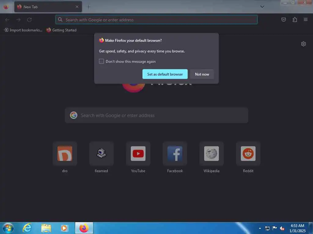This screenshot has height=234, width=313.
Task: Open Windows Media Player on taskbar
Action: [64, 228]
